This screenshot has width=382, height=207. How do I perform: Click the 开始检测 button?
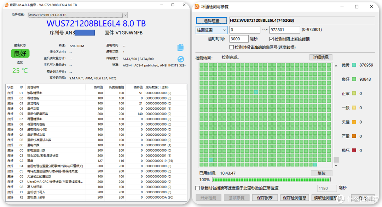pos(208,198)
